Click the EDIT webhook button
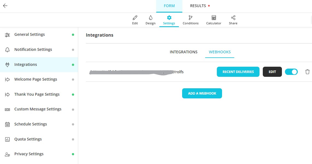312x164 pixels. tap(272, 72)
